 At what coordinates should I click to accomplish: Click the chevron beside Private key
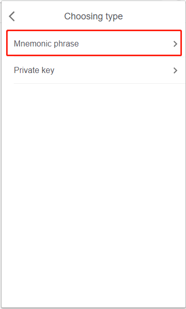coord(175,70)
